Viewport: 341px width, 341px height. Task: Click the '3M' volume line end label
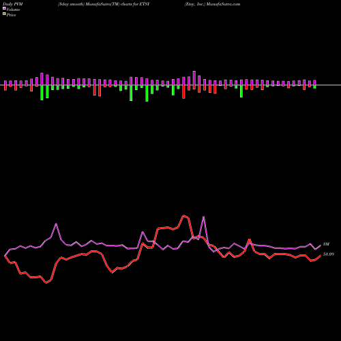tap(326, 244)
